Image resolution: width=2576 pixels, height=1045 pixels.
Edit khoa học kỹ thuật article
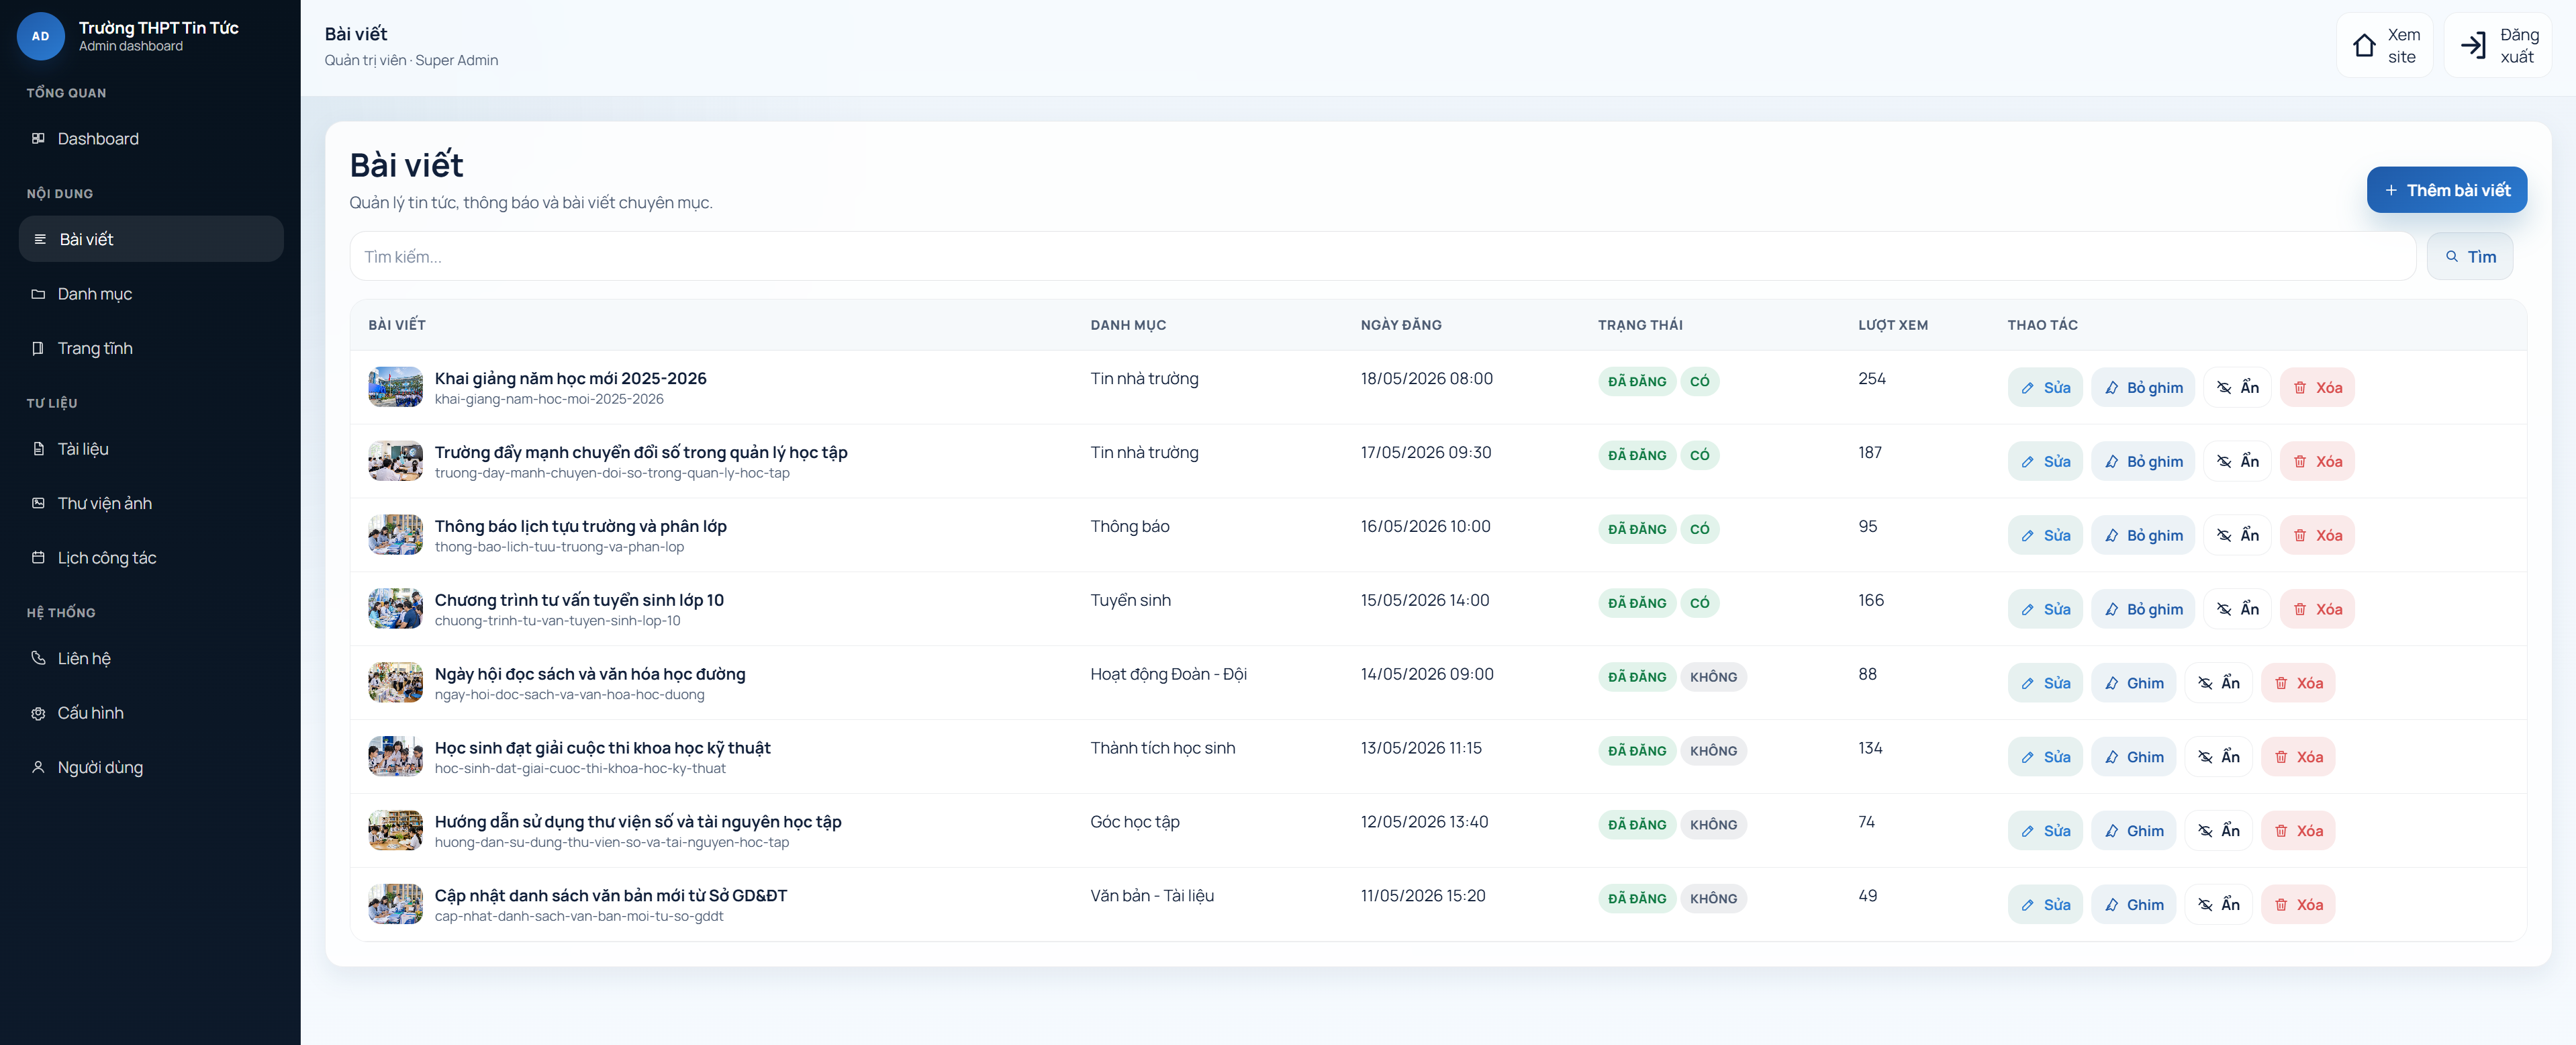pos(2045,758)
